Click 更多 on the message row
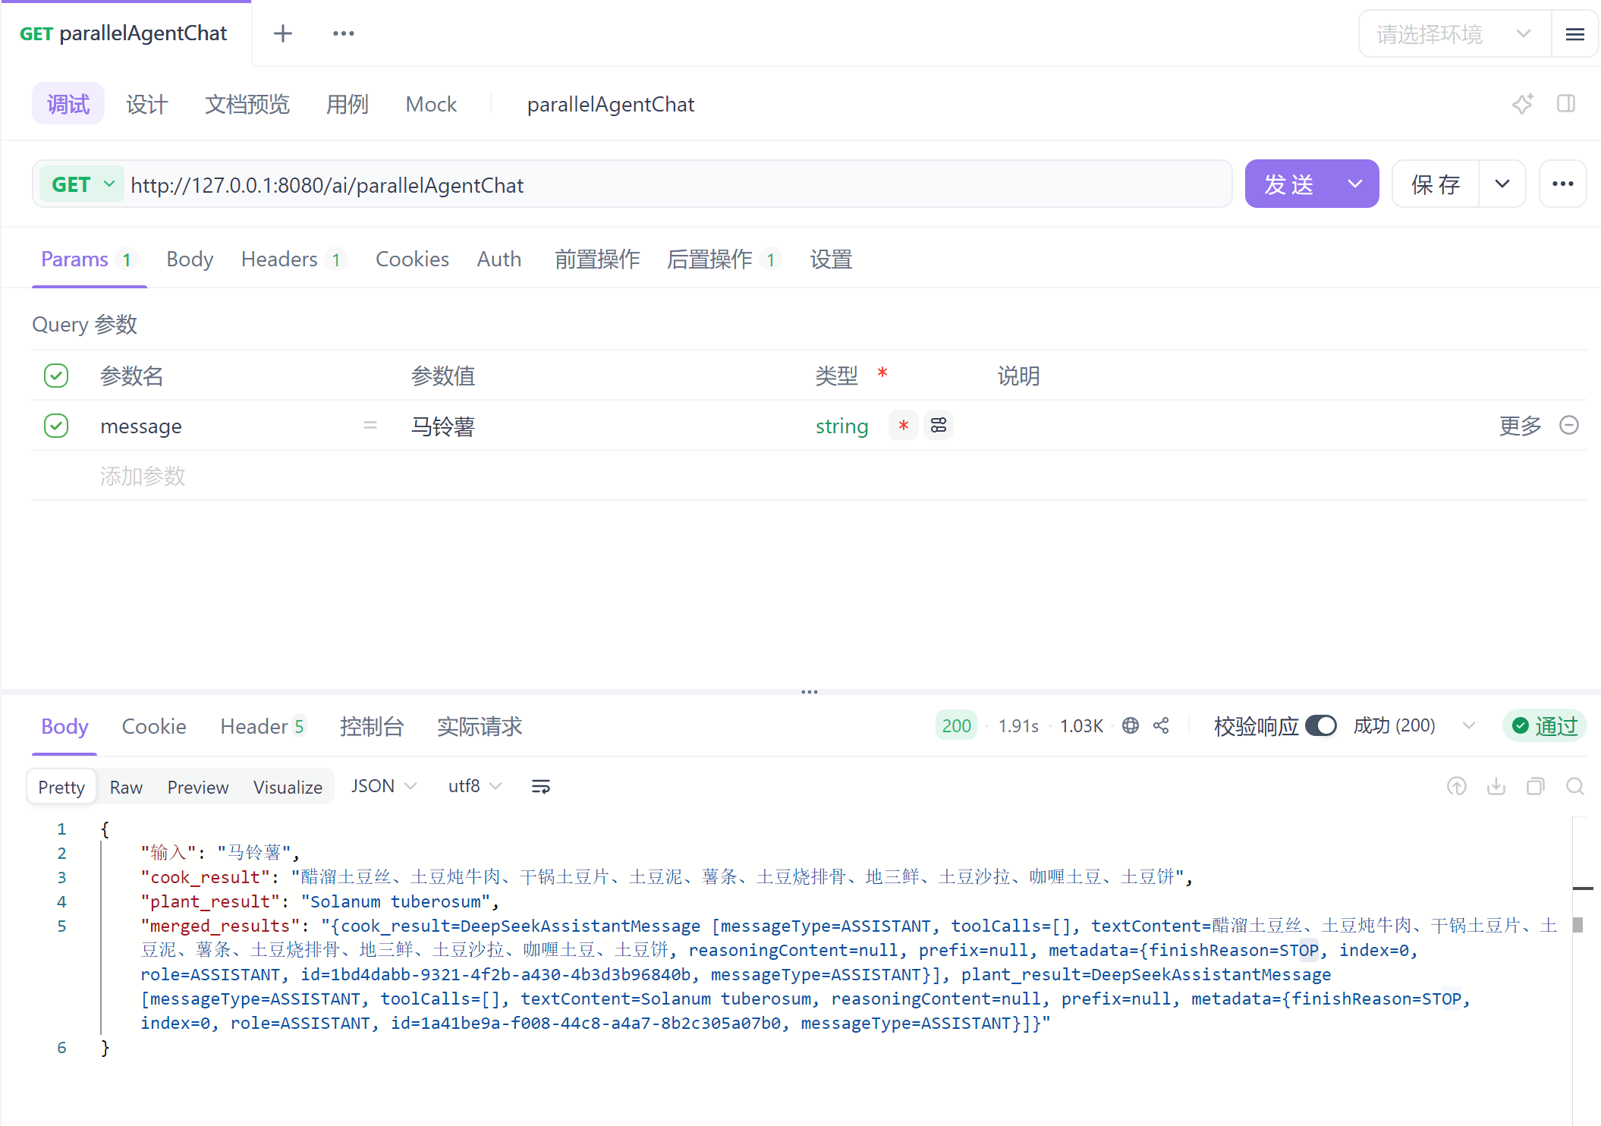The width and height of the screenshot is (1601, 1126). point(1521,426)
